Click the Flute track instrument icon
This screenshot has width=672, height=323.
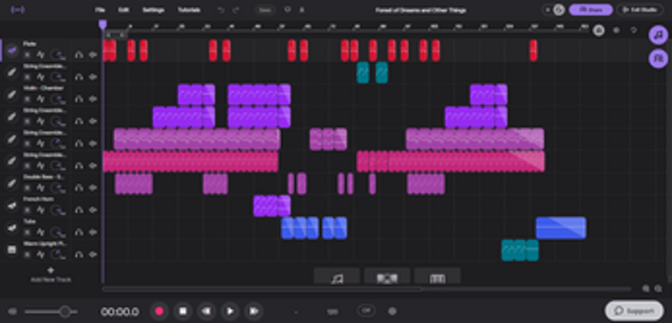(12, 50)
